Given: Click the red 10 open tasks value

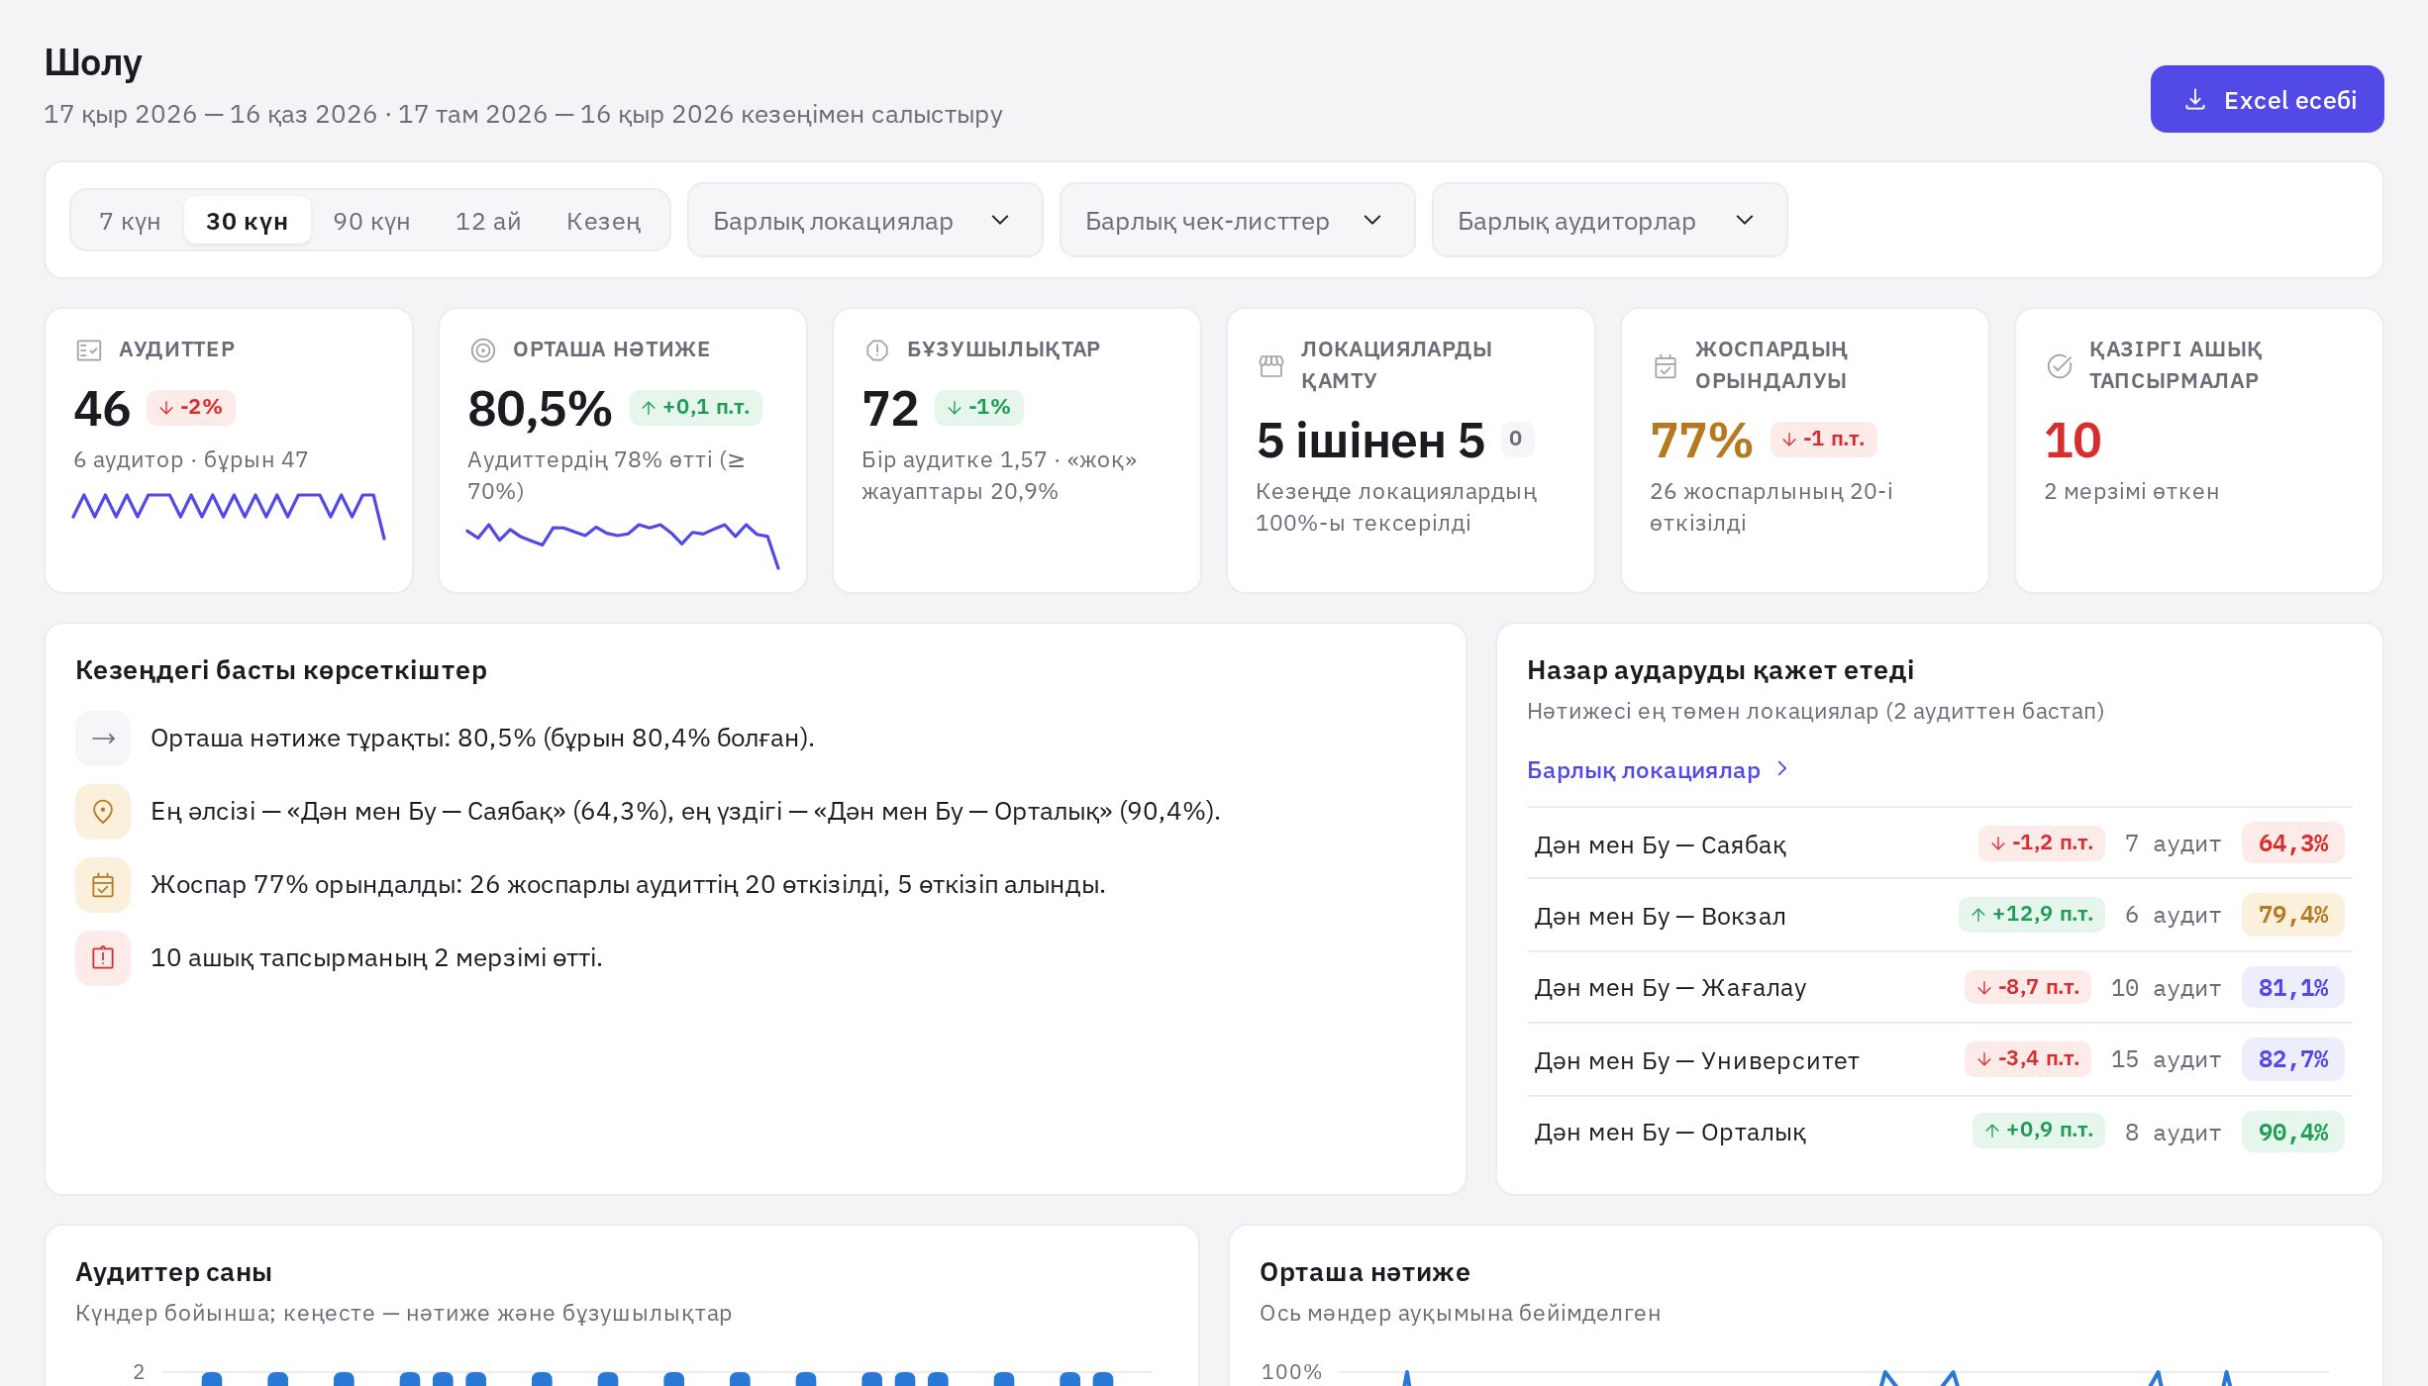Looking at the screenshot, I should click(x=2073, y=441).
